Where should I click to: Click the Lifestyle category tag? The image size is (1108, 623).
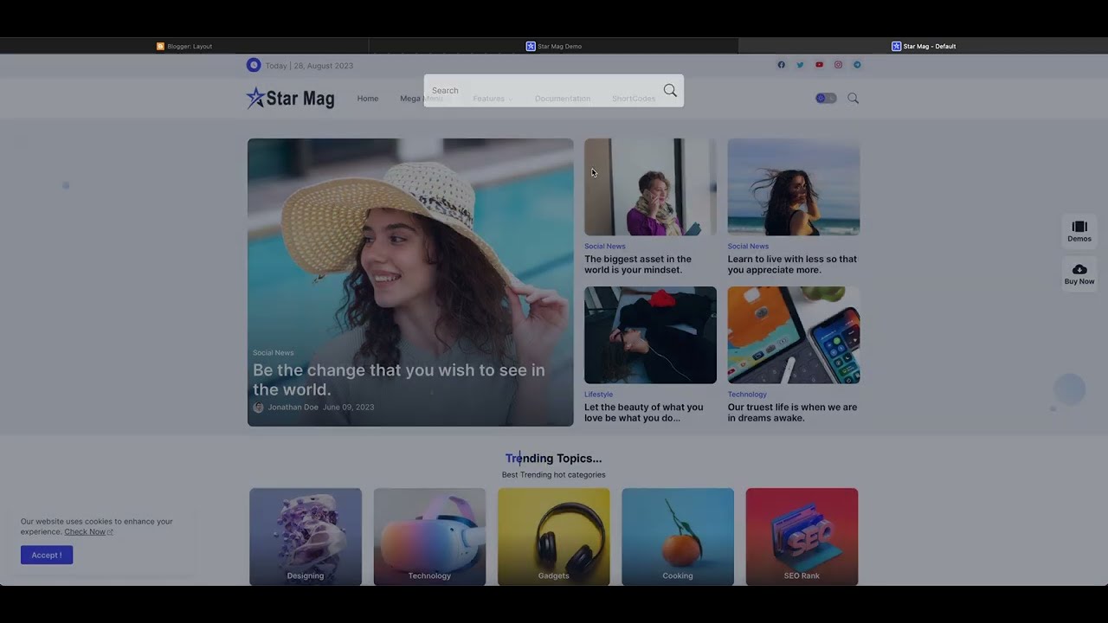pos(598,395)
